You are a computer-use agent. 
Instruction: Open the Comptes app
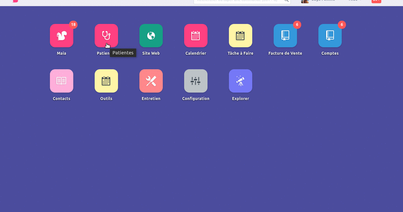point(330,36)
